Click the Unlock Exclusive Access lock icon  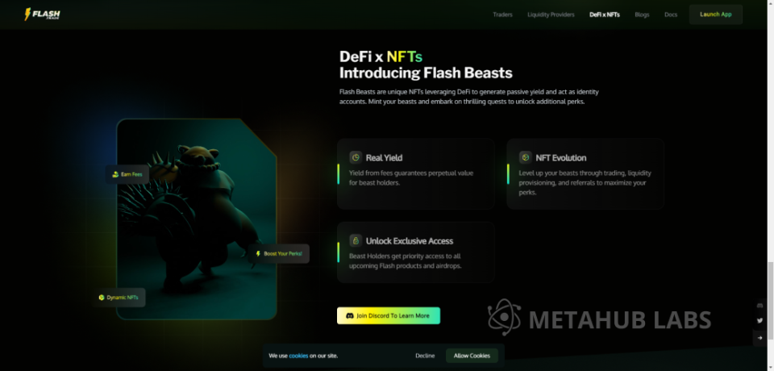(x=356, y=240)
